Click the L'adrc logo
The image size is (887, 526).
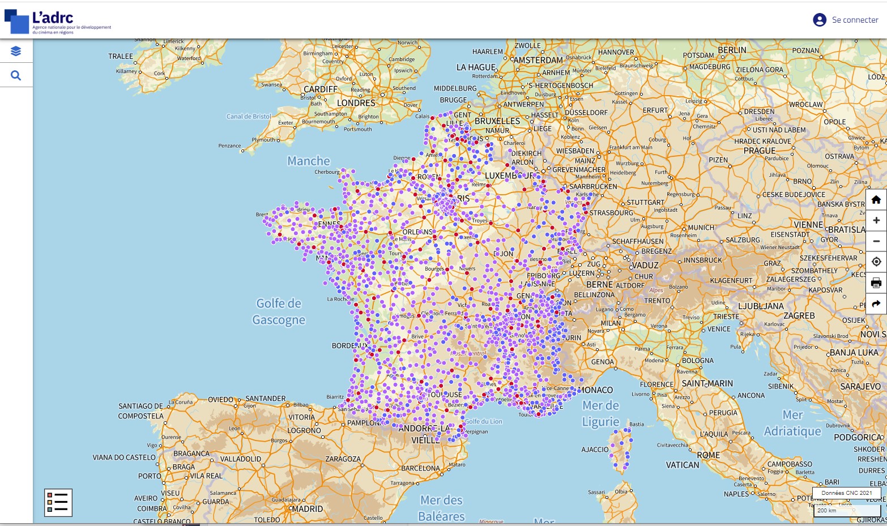tap(58, 22)
